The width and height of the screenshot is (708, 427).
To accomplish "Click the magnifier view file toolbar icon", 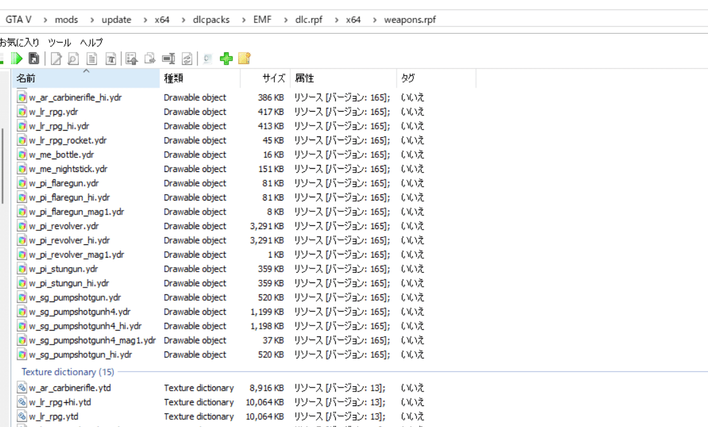I will pos(73,58).
